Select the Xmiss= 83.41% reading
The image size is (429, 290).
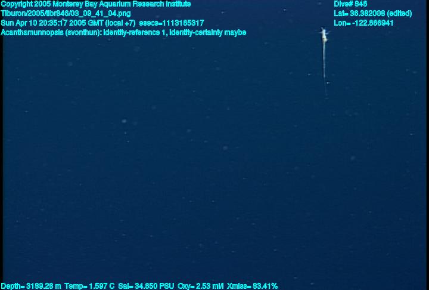pos(252,286)
